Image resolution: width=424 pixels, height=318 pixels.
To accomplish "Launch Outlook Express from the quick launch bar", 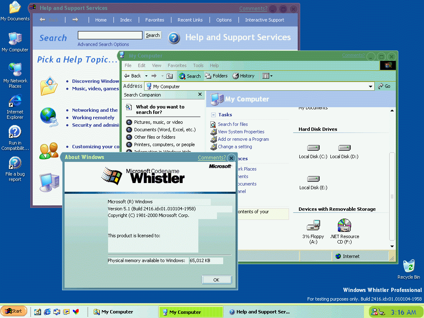I will click(57, 312).
